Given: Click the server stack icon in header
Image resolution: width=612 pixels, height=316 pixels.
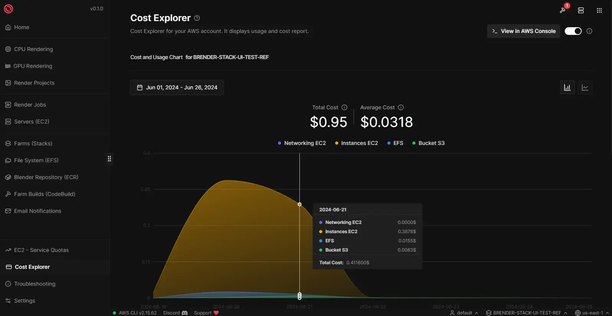Looking at the screenshot, I should pyautogui.click(x=581, y=10).
